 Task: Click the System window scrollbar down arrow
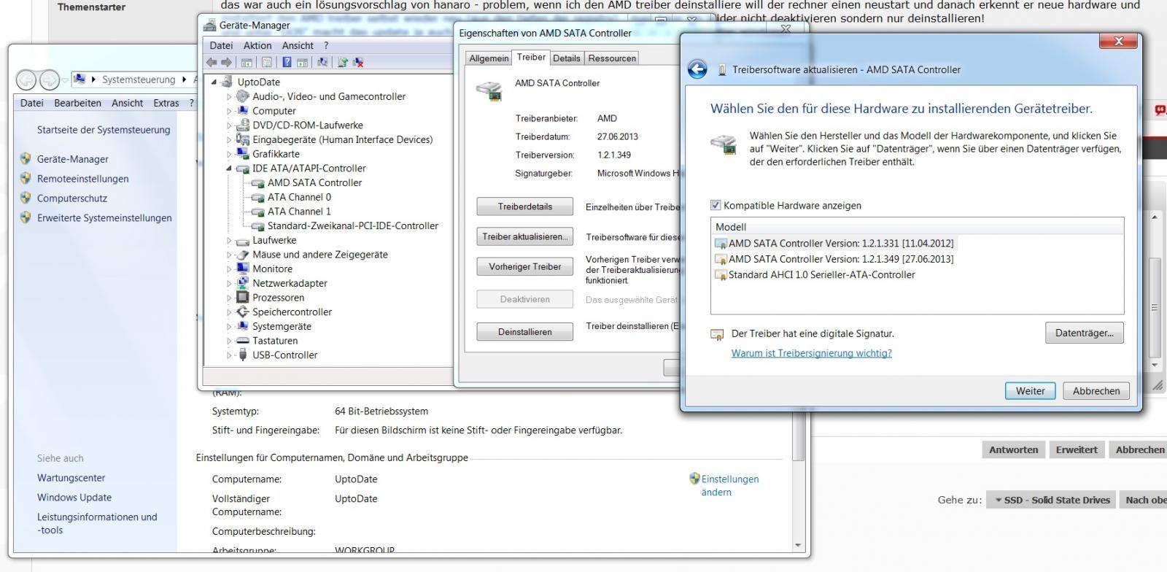coord(798,545)
